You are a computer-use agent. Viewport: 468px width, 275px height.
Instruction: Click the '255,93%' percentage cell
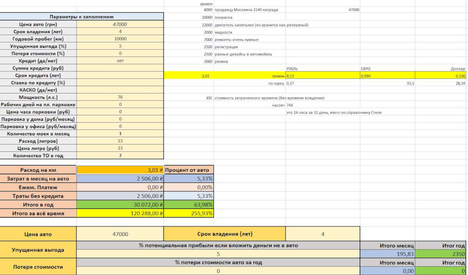tap(189, 213)
